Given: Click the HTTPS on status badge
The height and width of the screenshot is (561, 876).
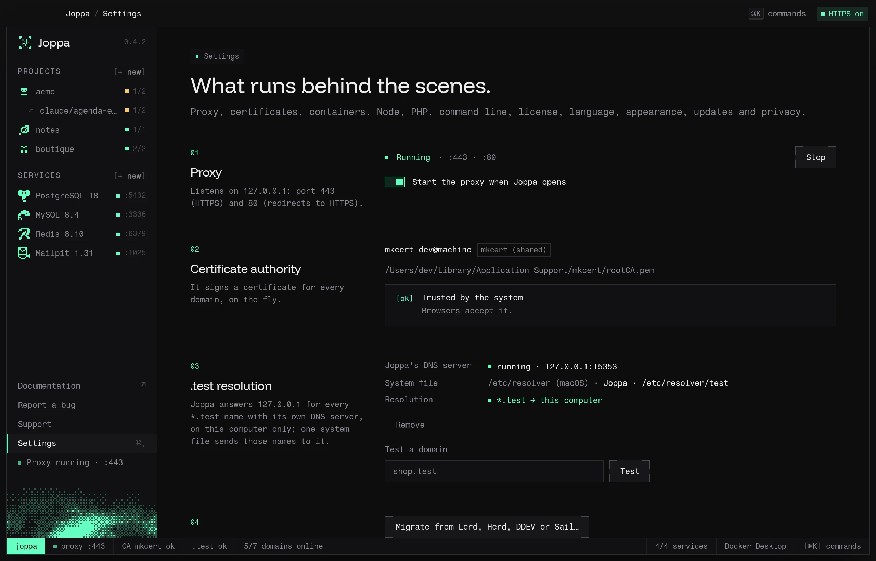Looking at the screenshot, I should tap(842, 14).
